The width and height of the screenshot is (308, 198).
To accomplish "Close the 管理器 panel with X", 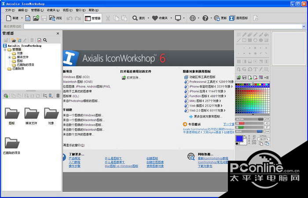I will click(x=58, y=33).
